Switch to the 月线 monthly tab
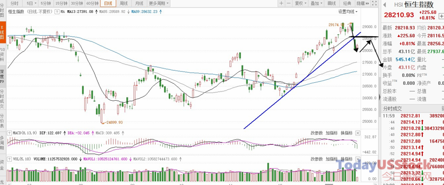444x185 pixels. point(139,4)
